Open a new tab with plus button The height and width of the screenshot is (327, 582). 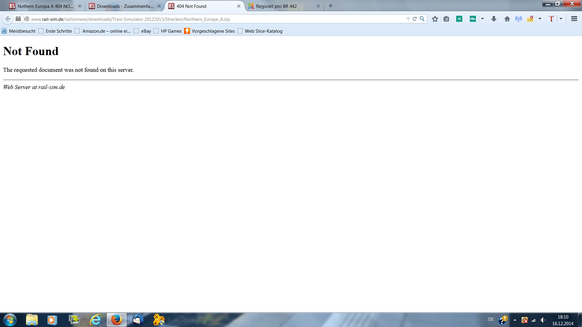click(331, 6)
